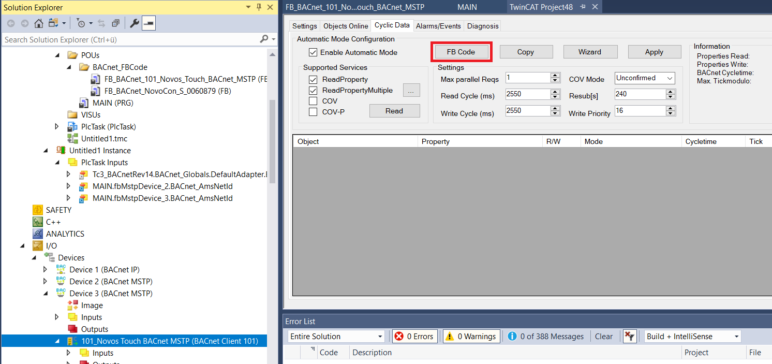Select the Cyclic Data tab
Screen dimensions: 772x364
pyautogui.click(x=392, y=25)
